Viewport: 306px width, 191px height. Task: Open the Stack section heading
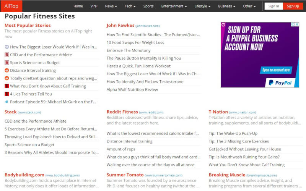11,112
